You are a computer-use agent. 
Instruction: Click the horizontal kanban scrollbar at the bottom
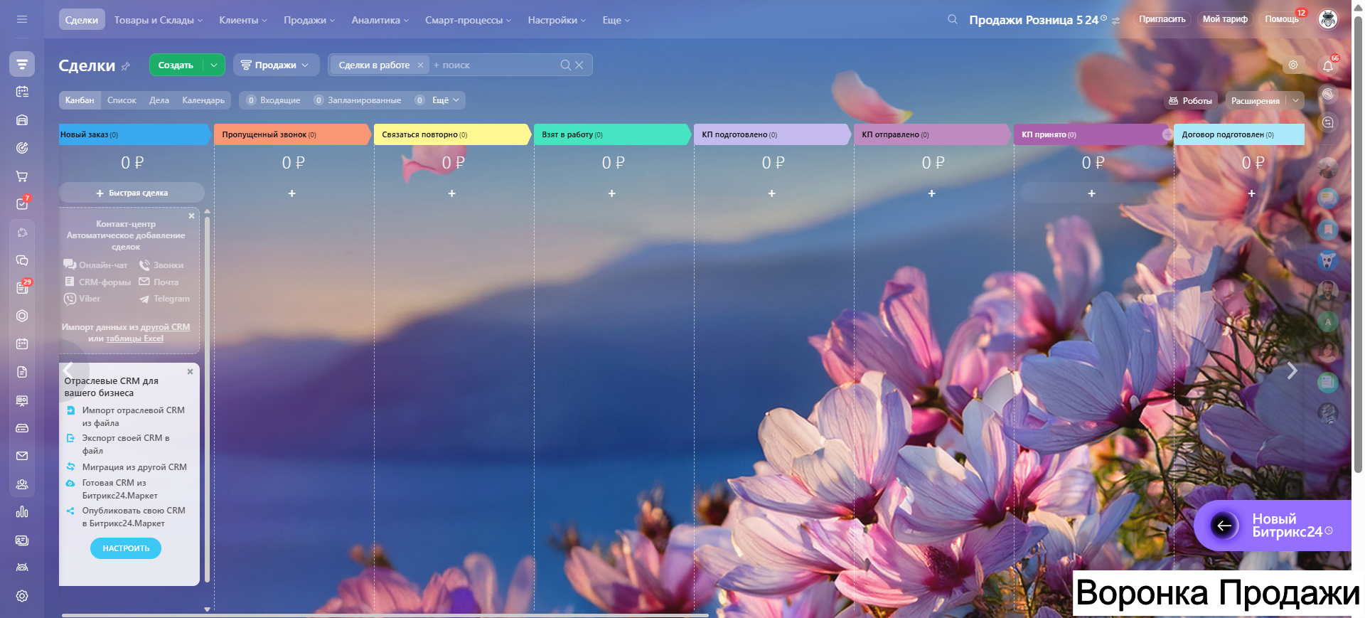tap(385, 615)
